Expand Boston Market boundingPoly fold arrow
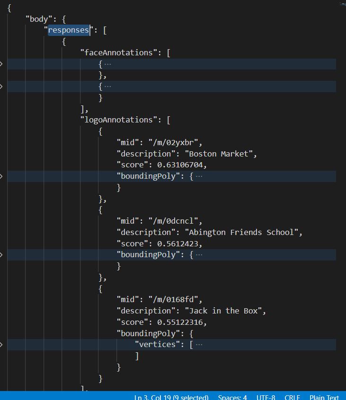The height and width of the screenshot is (400, 346). tap(1, 176)
